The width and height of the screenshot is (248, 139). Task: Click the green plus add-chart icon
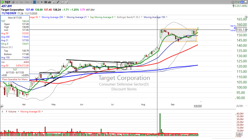(x=2, y=2)
